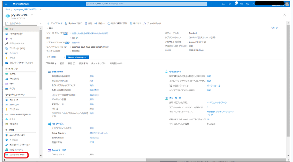Image resolution: width=293 pixels, height=162 pixels.
Task: Open Activity log (アクティビティ ログ) in sidebar
Action: click(16, 34)
